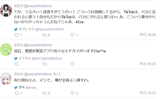Open the white-haired anime avatar of 素味
The image size is (163, 99).
[6, 79]
